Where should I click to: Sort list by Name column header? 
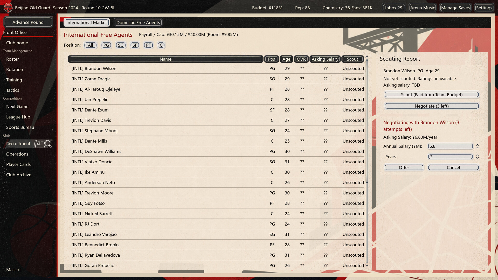(165, 59)
